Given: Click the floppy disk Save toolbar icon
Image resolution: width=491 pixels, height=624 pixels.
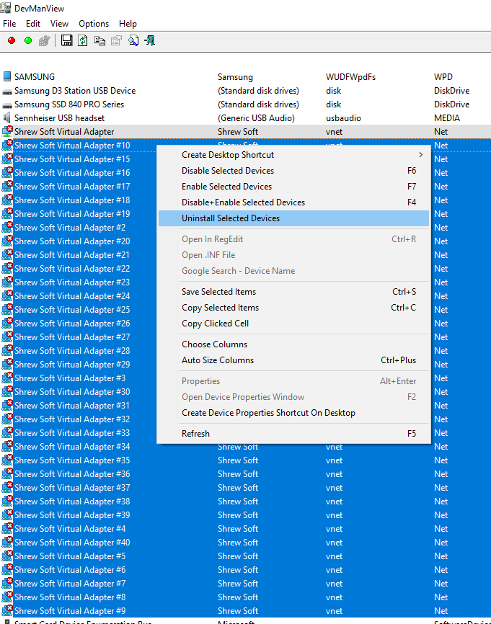Looking at the screenshot, I should pyautogui.click(x=66, y=40).
